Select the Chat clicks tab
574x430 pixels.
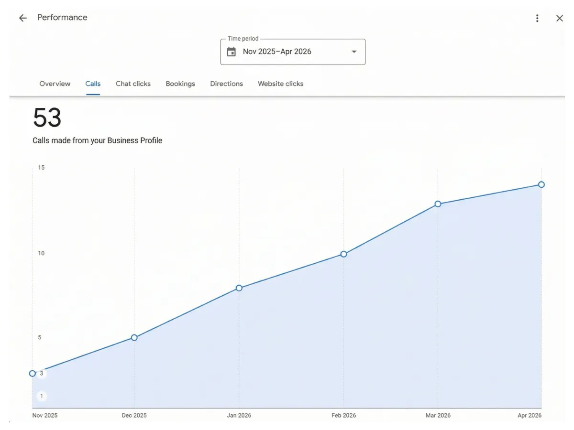tap(133, 84)
